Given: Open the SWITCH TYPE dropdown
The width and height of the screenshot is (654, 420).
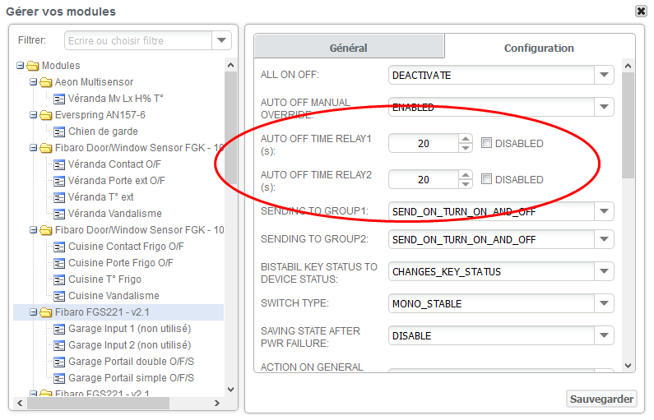Looking at the screenshot, I should tap(605, 303).
